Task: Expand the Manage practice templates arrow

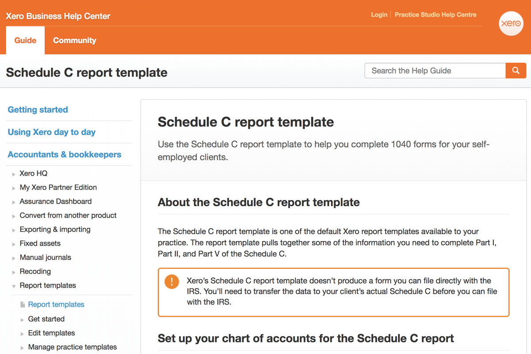Action: pyautogui.click(x=23, y=348)
